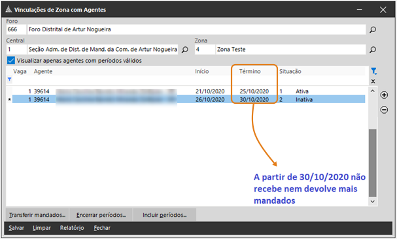Click the Foro Distrital de Artur Nogueira field

(x=196, y=29)
